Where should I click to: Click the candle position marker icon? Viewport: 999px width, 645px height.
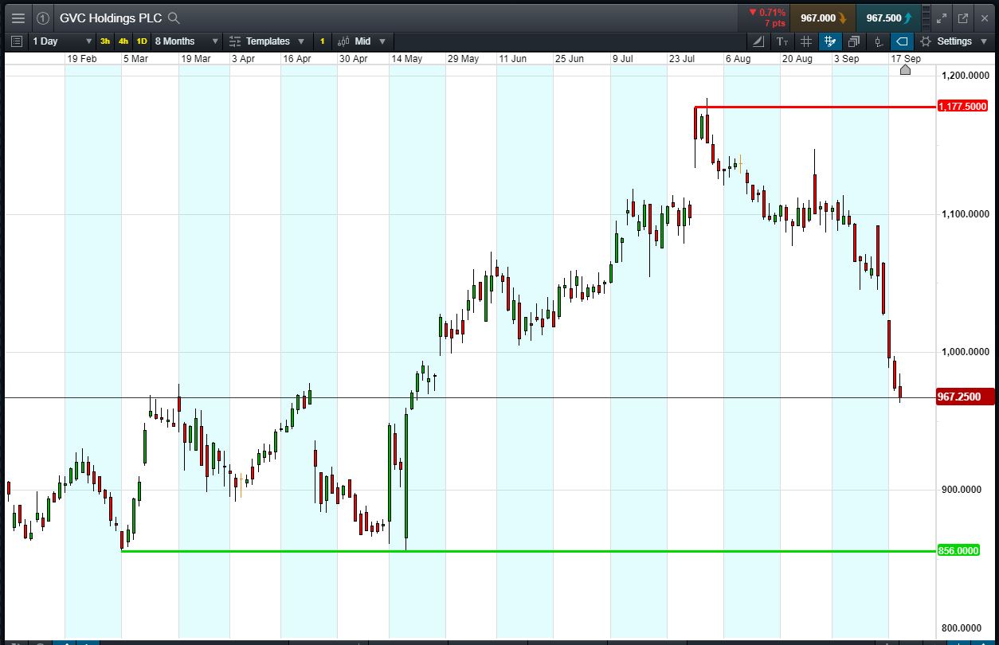pyautogui.click(x=878, y=41)
